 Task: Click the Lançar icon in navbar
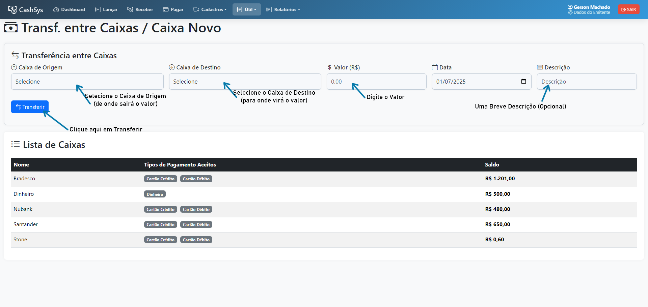(98, 10)
